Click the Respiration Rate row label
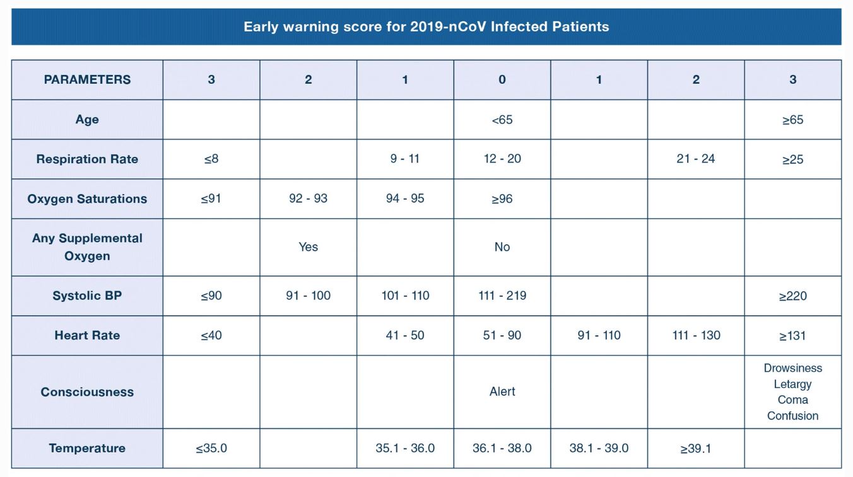 tap(87, 159)
